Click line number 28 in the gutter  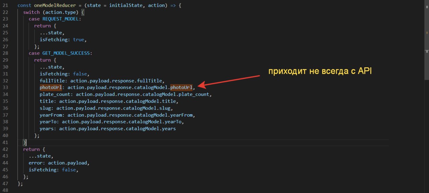[5, 53]
